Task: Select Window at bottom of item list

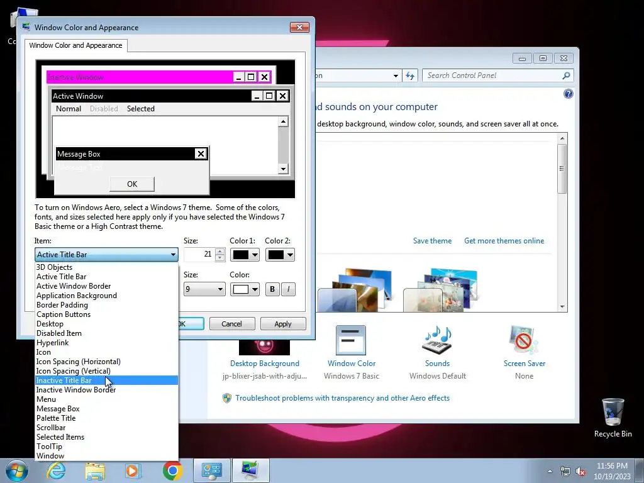Action: tap(106, 456)
